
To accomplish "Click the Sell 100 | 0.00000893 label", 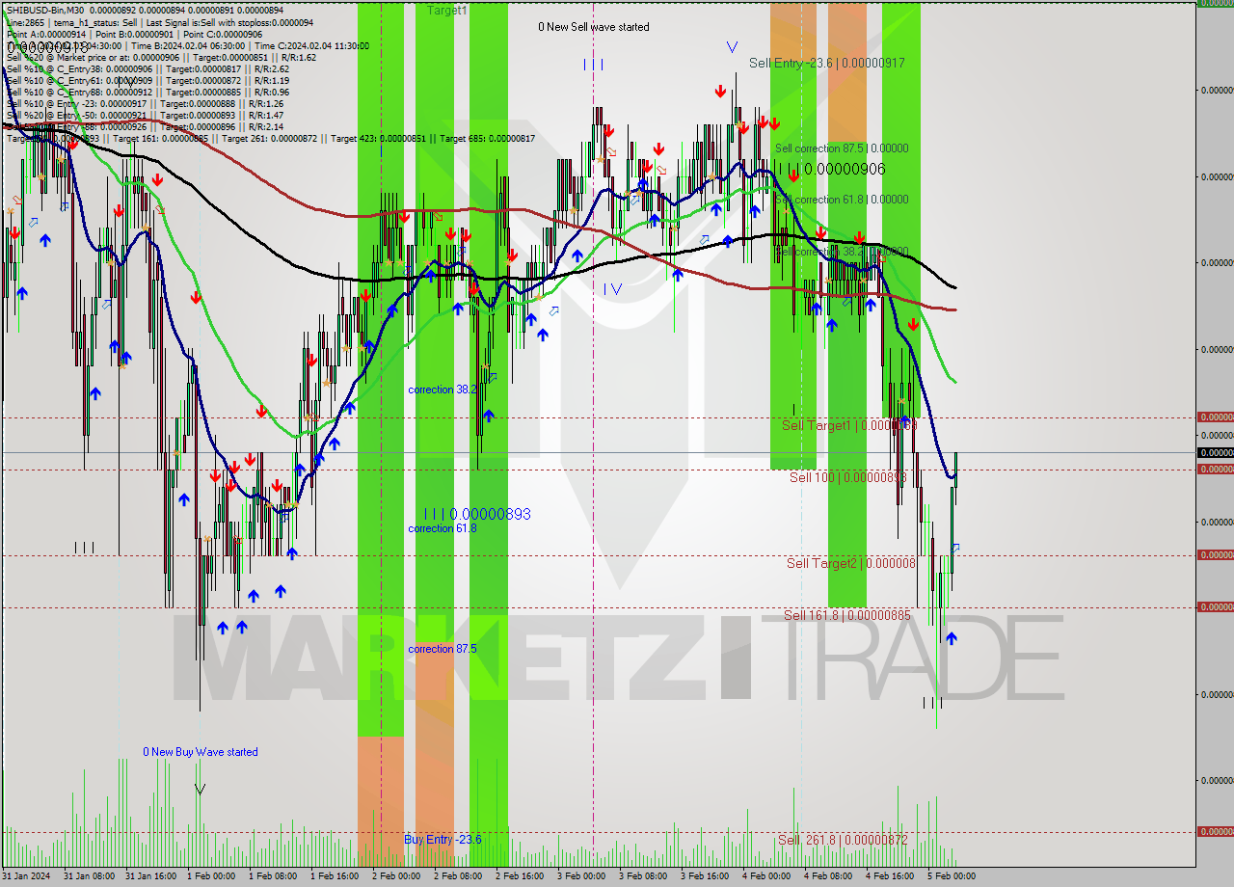I will (847, 477).
